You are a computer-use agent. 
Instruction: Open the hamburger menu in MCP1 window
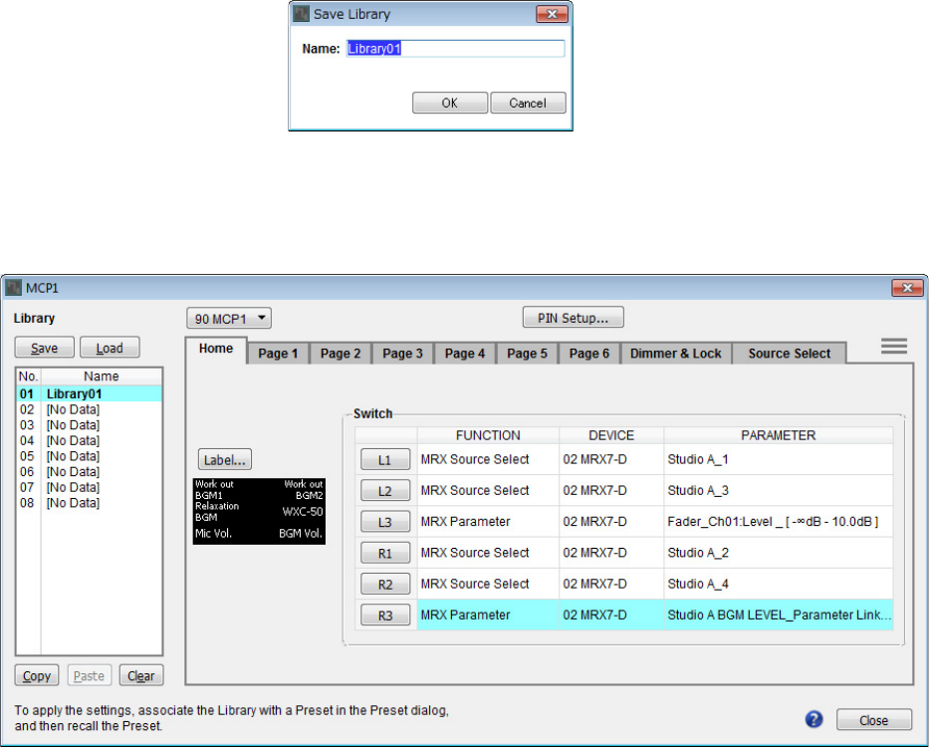(893, 346)
